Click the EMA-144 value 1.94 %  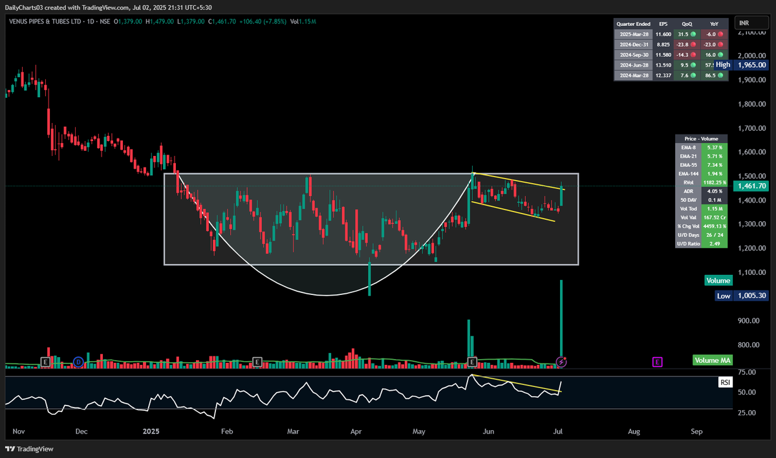pos(714,174)
